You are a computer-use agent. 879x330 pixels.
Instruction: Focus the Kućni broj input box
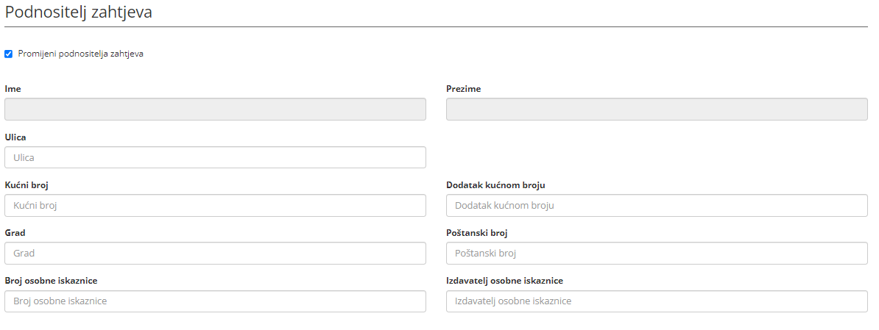pos(215,206)
